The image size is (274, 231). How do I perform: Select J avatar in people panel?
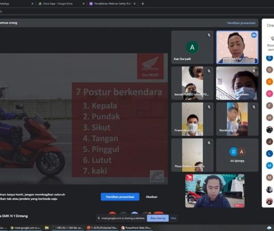(x=269, y=142)
